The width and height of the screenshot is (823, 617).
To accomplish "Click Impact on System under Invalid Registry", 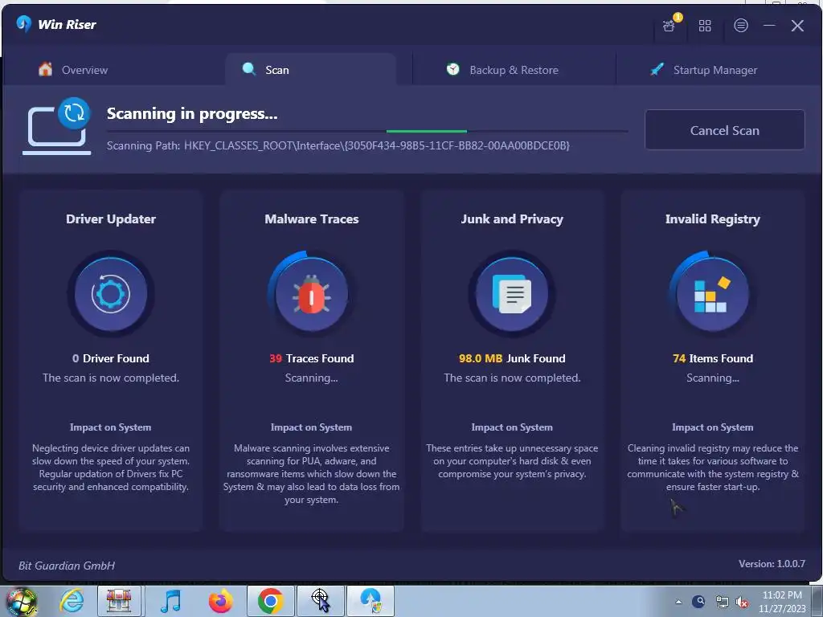I will (712, 427).
